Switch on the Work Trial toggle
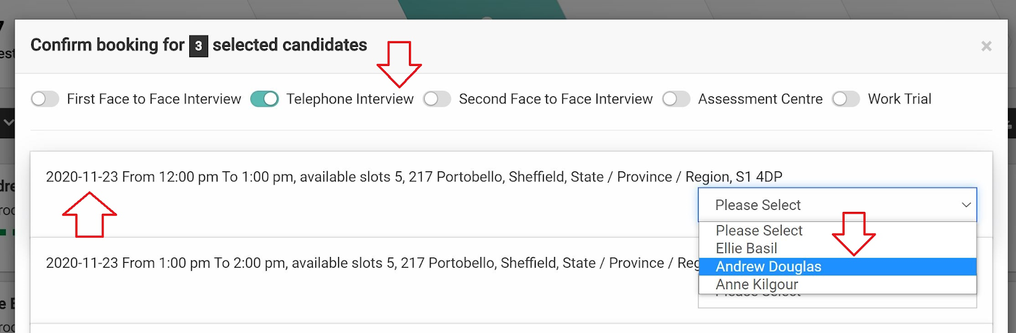Image resolution: width=1016 pixels, height=333 pixels. tap(846, 99)
